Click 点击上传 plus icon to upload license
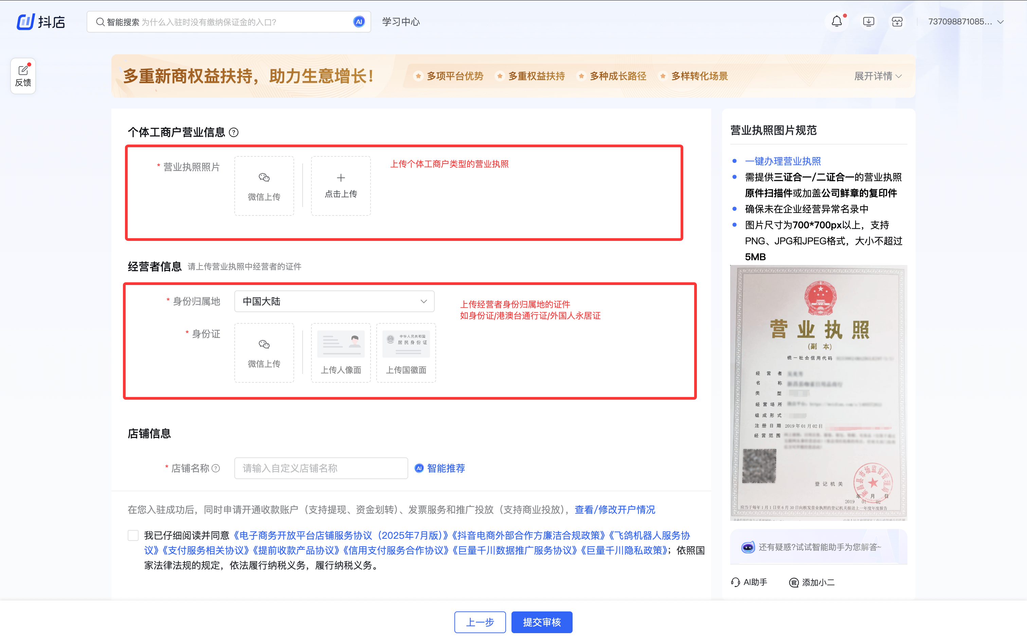 click(340, 178)
